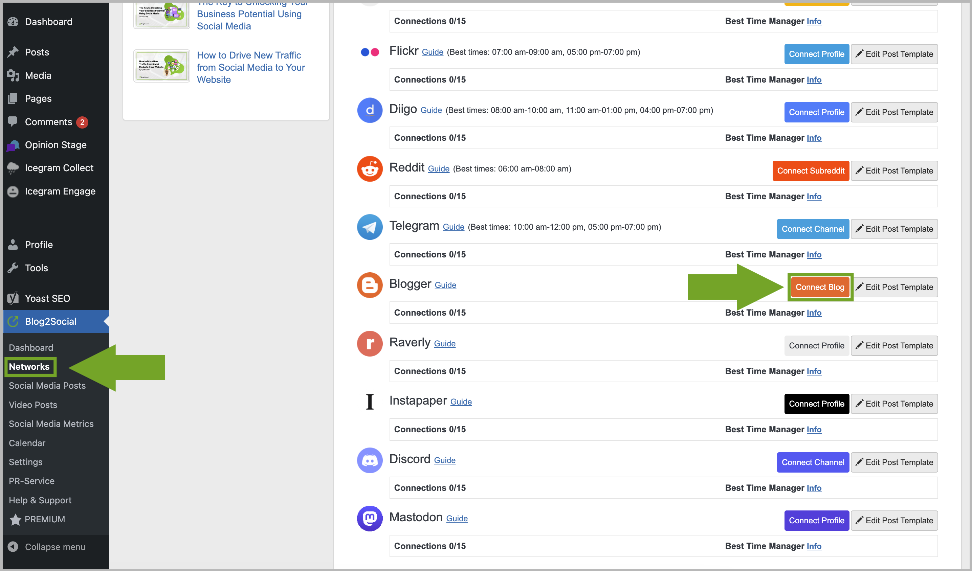
Task: Click the Comments speech bubble icon
Action: (x=13, y=121)
